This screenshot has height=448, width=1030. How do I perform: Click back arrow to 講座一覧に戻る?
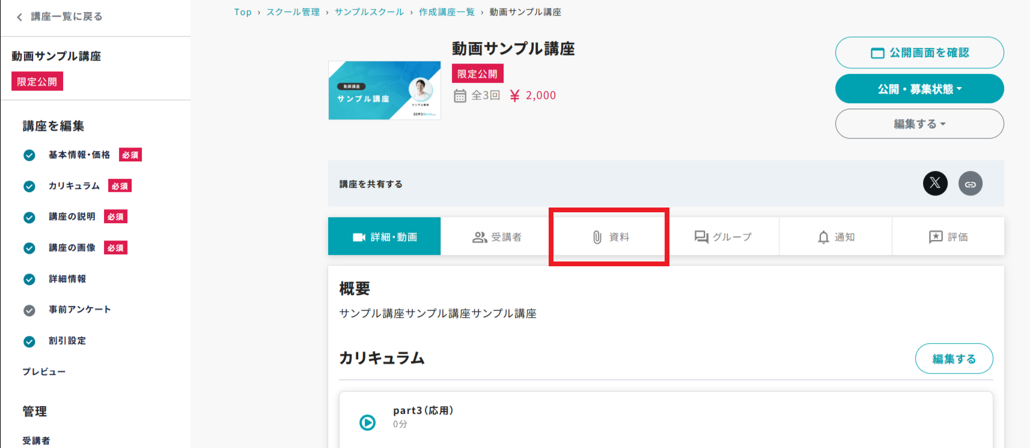click(x=20, y=17)
